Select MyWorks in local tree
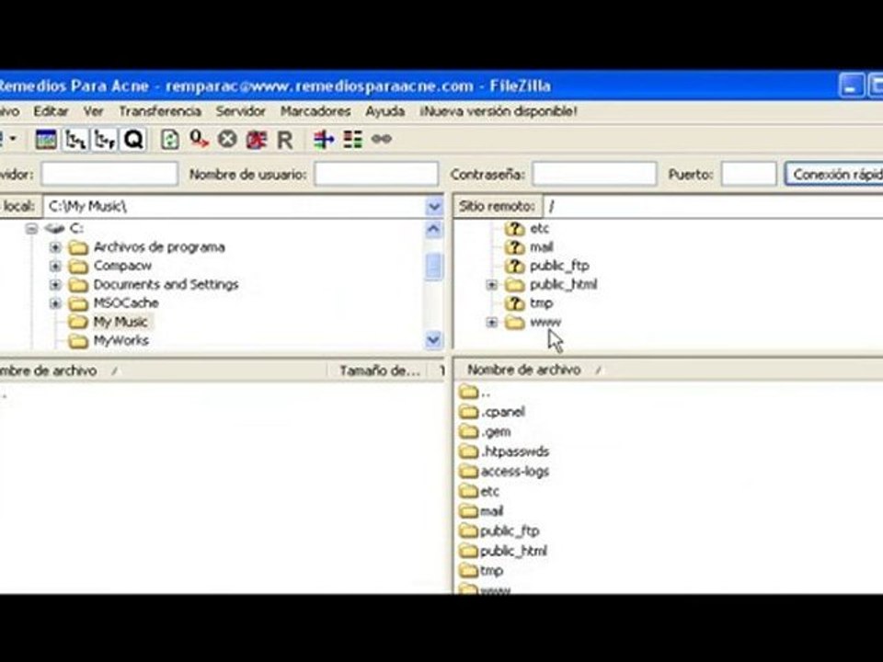Image resolution: width=883 pixels, height=662 pixels. pyautogui.click(x=121, y=340)
